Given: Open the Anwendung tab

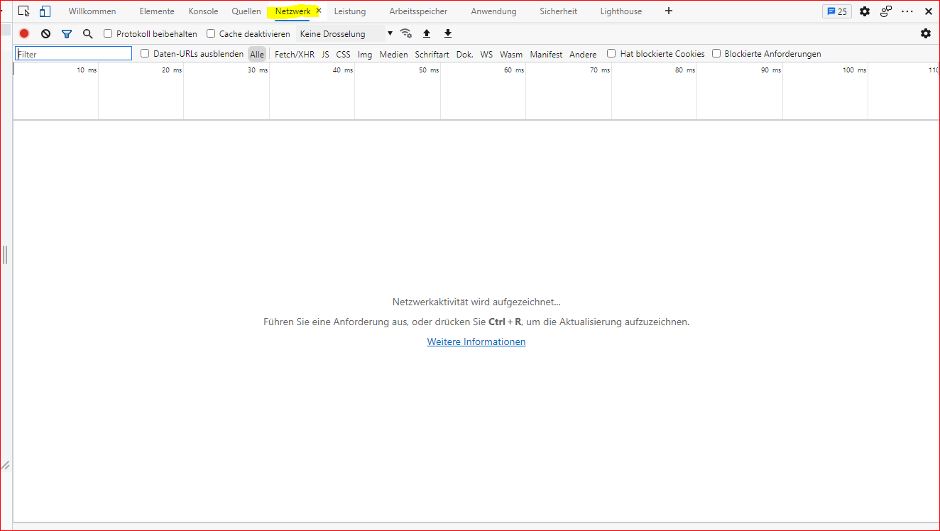Looking at the screenshot, I should pos(493,11).
